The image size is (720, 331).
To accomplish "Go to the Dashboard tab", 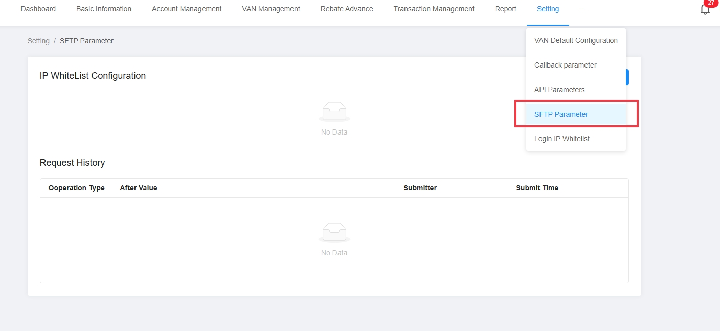I will click(38, 9).
